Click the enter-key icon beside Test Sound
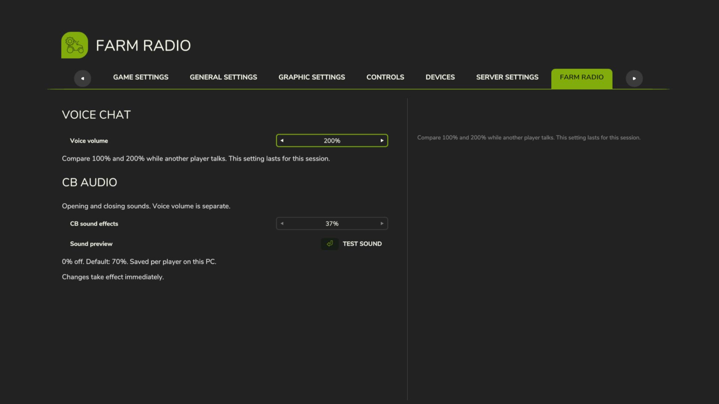The width and height of the screenshot is (719, 404). 330,244
